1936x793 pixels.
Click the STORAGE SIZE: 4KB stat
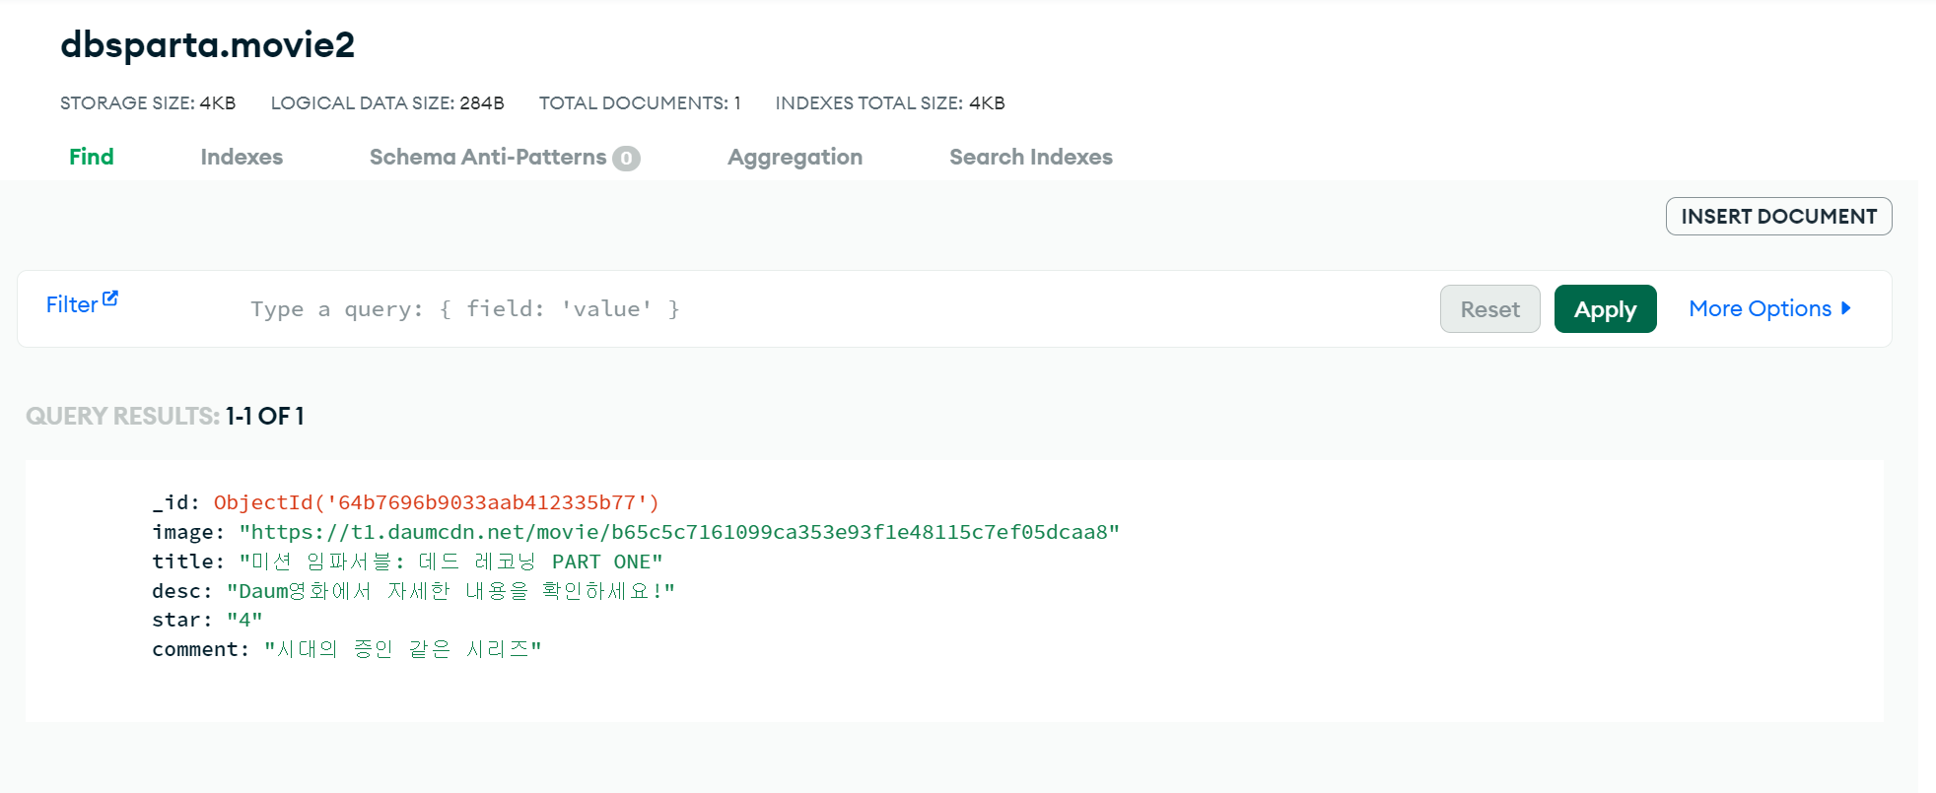pos(148,103)
